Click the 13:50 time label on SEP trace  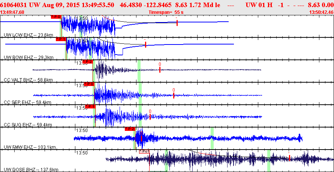pyautogui.click(x=82, y=86)
